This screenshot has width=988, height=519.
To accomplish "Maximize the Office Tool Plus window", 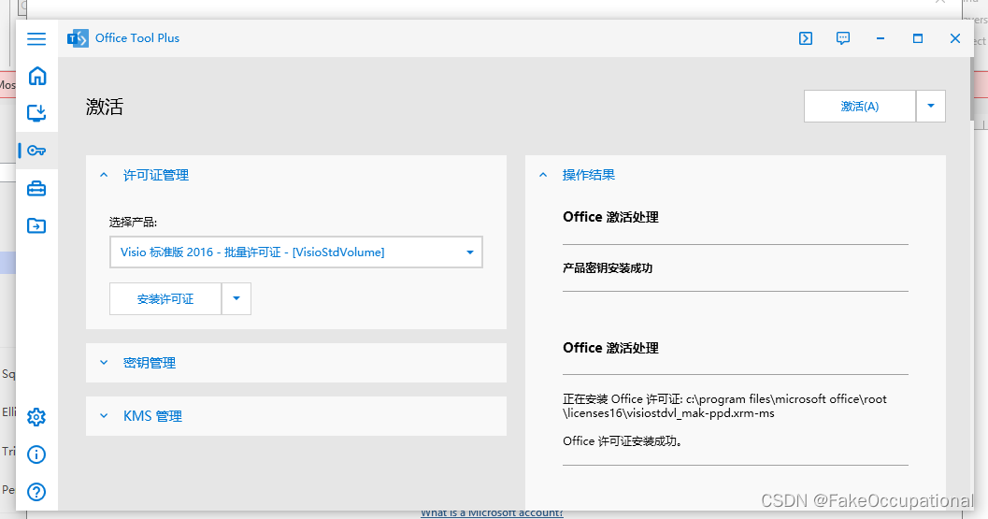I will [x=918, y=38].
